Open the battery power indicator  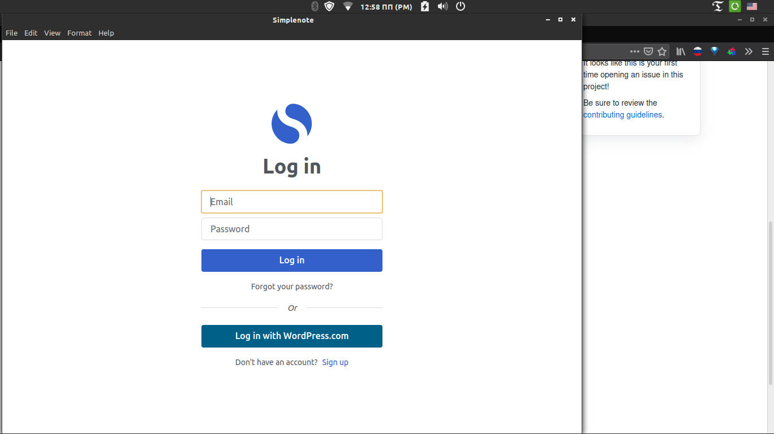coord(425,6)
